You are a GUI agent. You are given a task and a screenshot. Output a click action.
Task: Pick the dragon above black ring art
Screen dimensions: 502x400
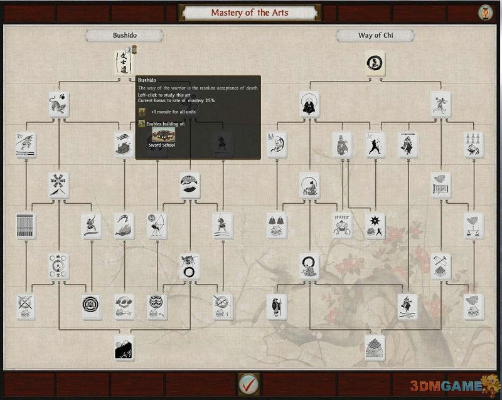[190, 266]
